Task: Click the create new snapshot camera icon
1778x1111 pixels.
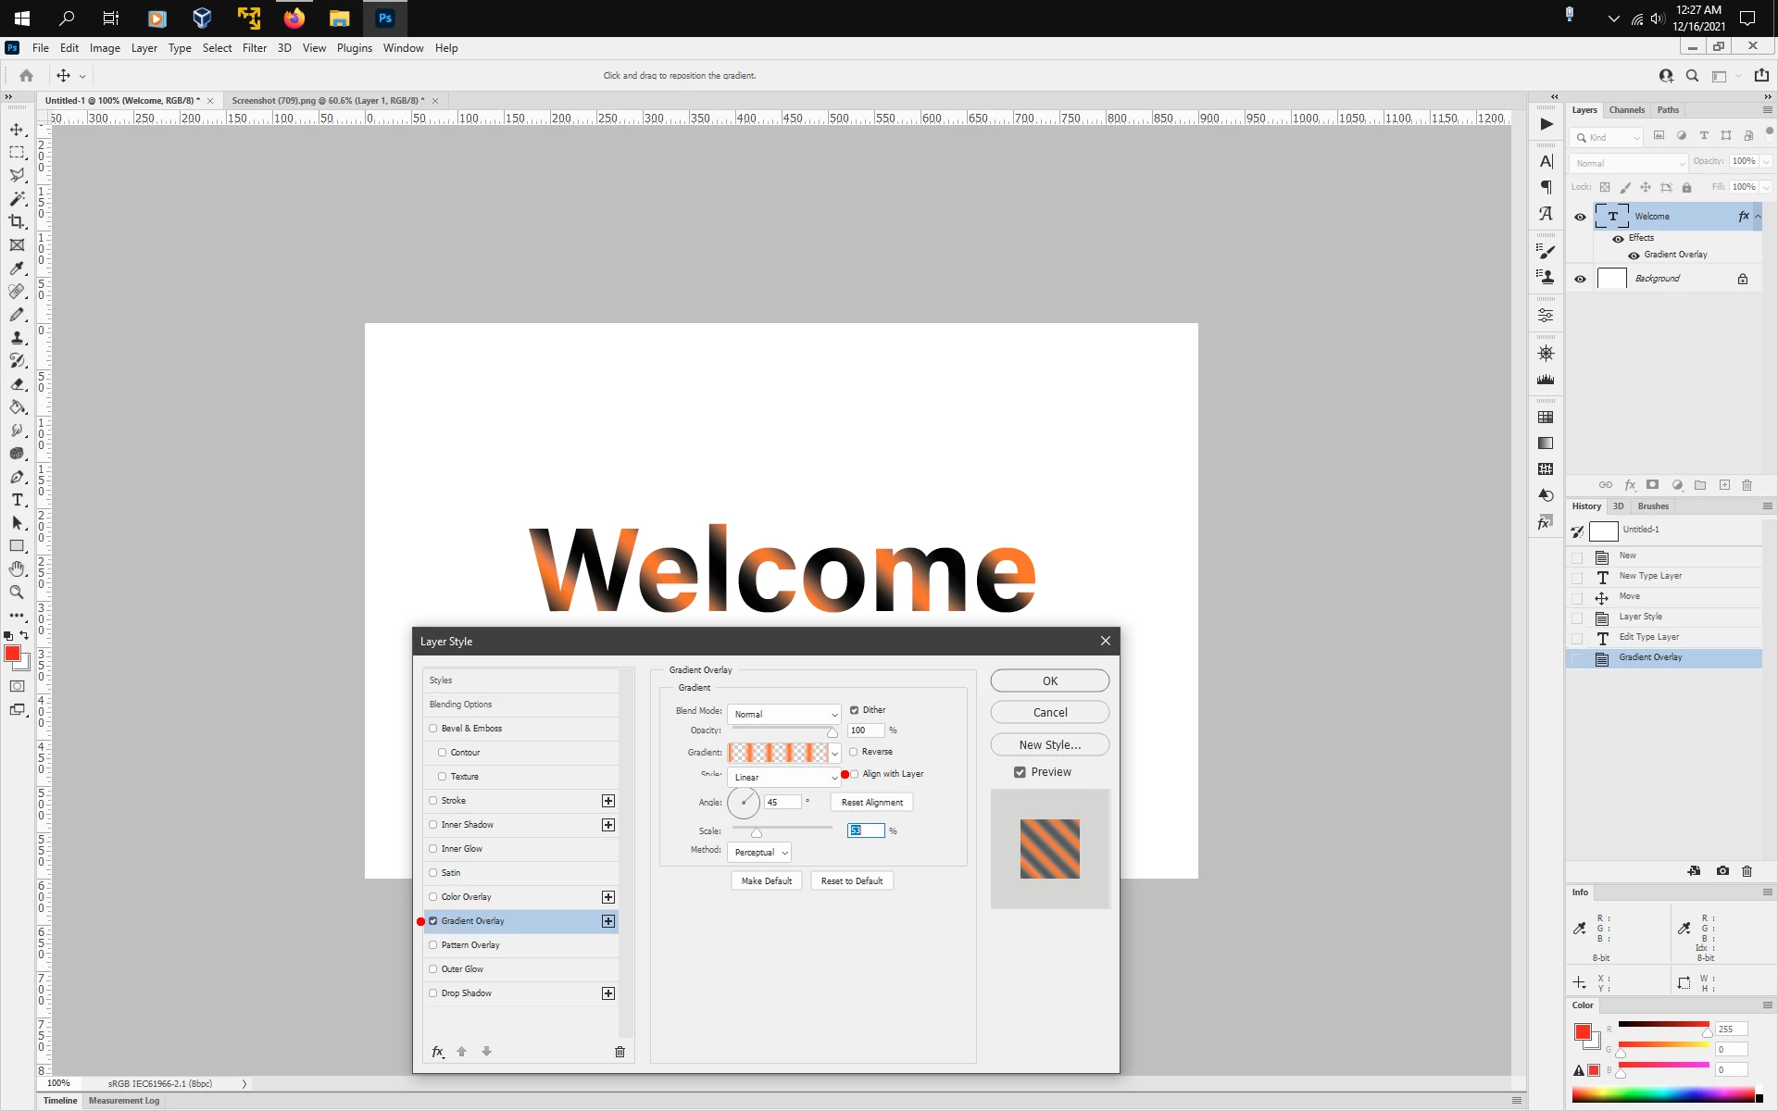Action: [1722, 871]
